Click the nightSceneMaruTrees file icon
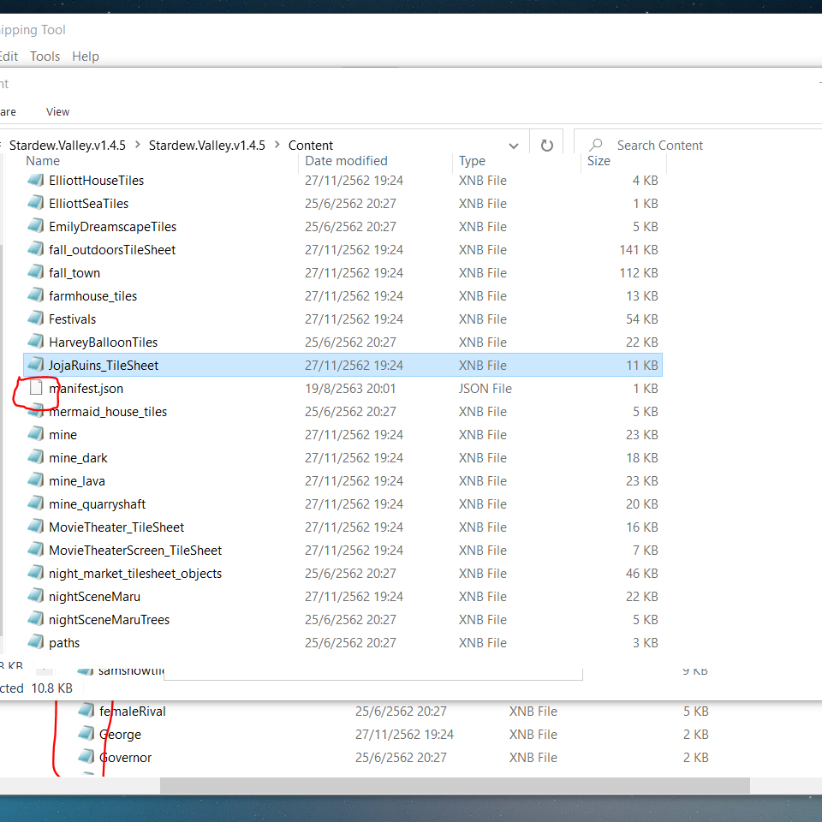Viewport: 822px width, 822px height. pyautogui.click(x=36, y=618)
